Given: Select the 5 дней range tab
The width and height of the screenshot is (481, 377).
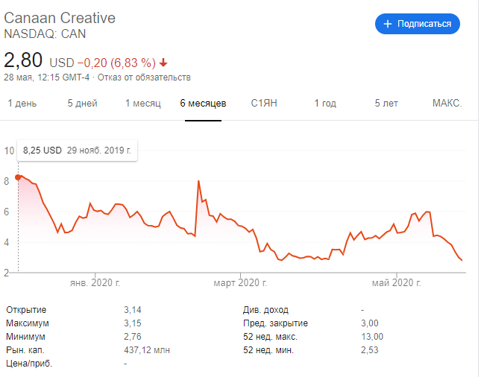Looking at the screenshot, I should point(82,104).
